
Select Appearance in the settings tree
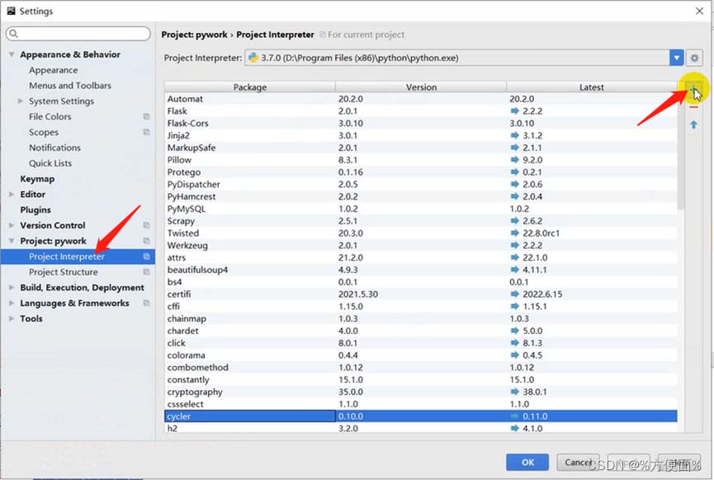(54, 70)
